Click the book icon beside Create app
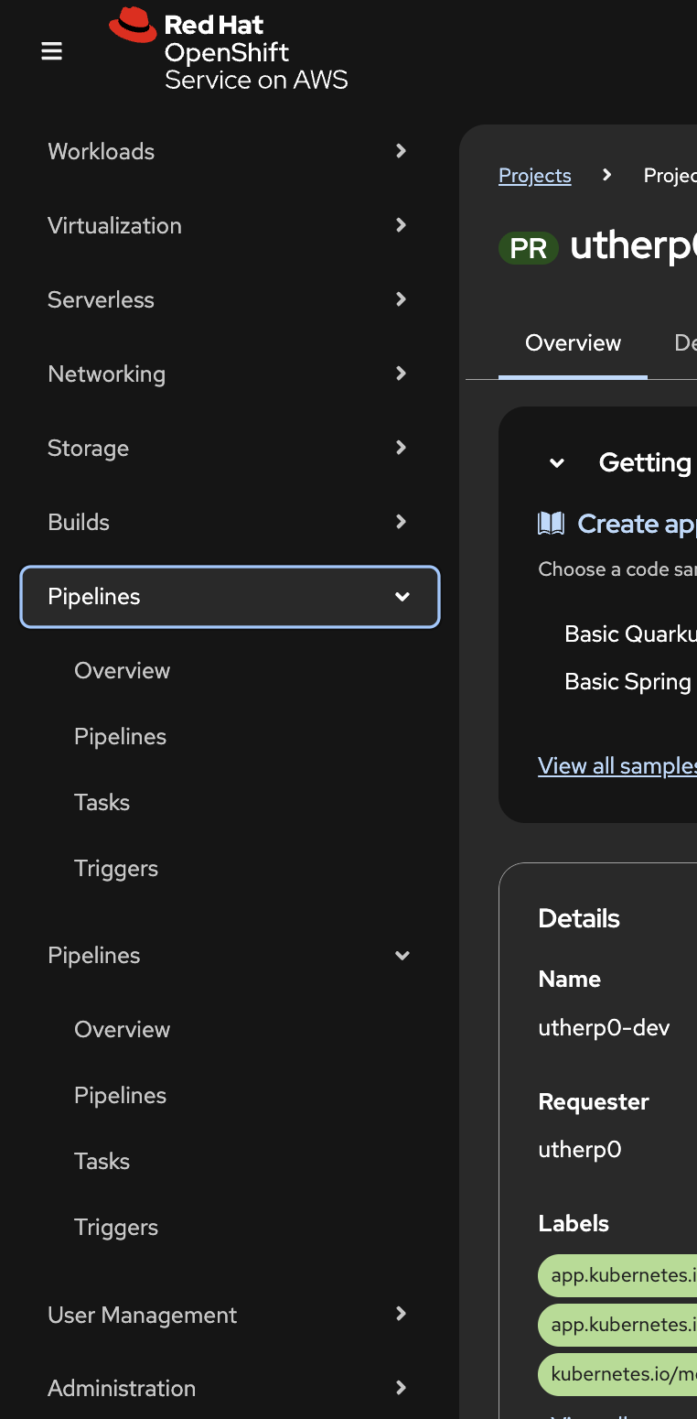The image size is (697, 1419). point(551,524)
